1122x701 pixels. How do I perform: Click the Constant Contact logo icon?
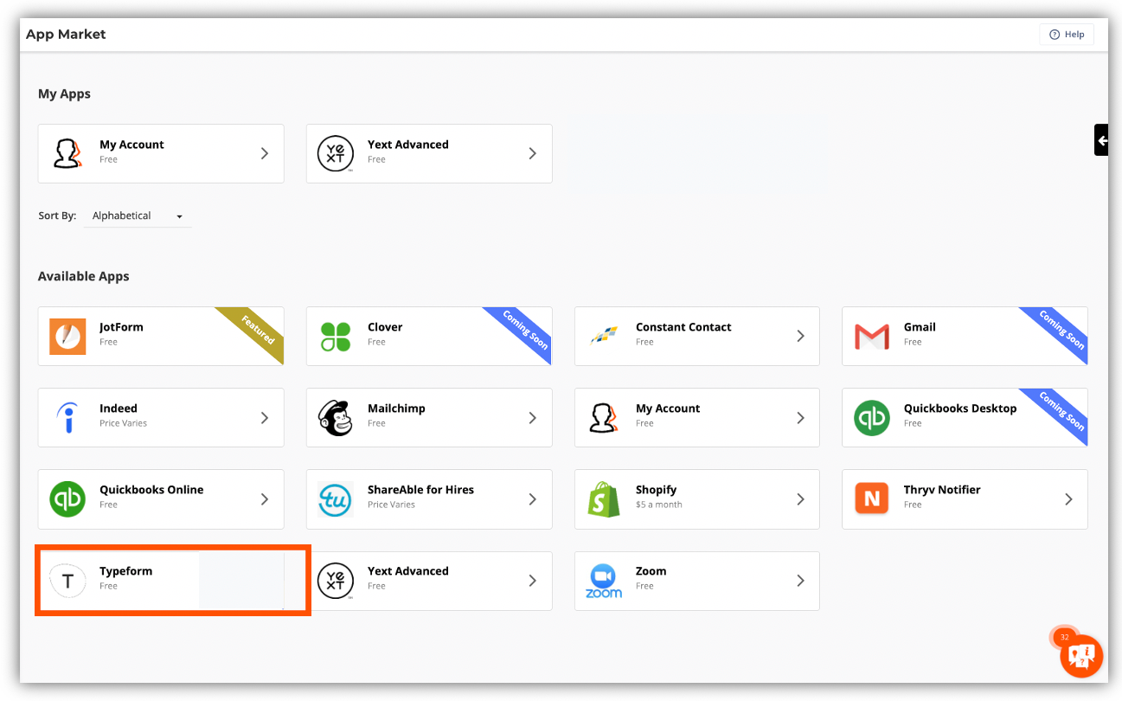tap(604, 336)
